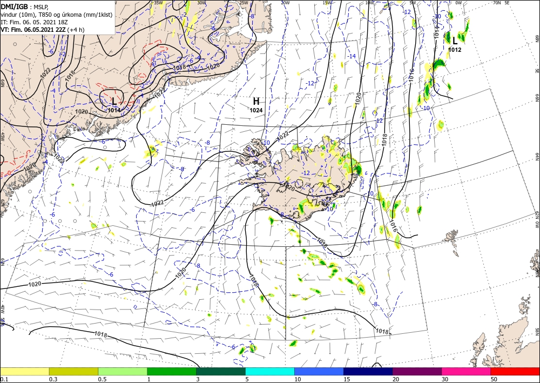Click the 30W longitude label
The height and width of the screenshot is (383, 540).
point(202,3)
